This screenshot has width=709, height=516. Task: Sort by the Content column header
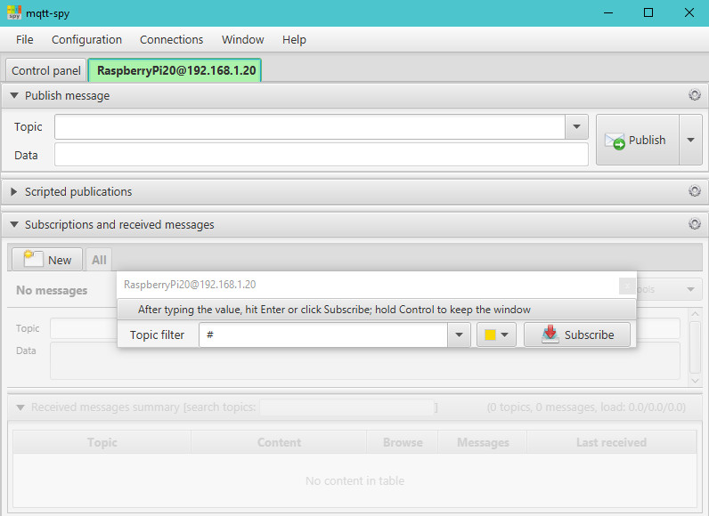point(279,442)
